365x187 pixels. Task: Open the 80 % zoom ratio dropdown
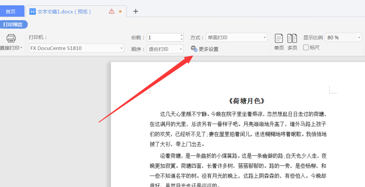343,37
